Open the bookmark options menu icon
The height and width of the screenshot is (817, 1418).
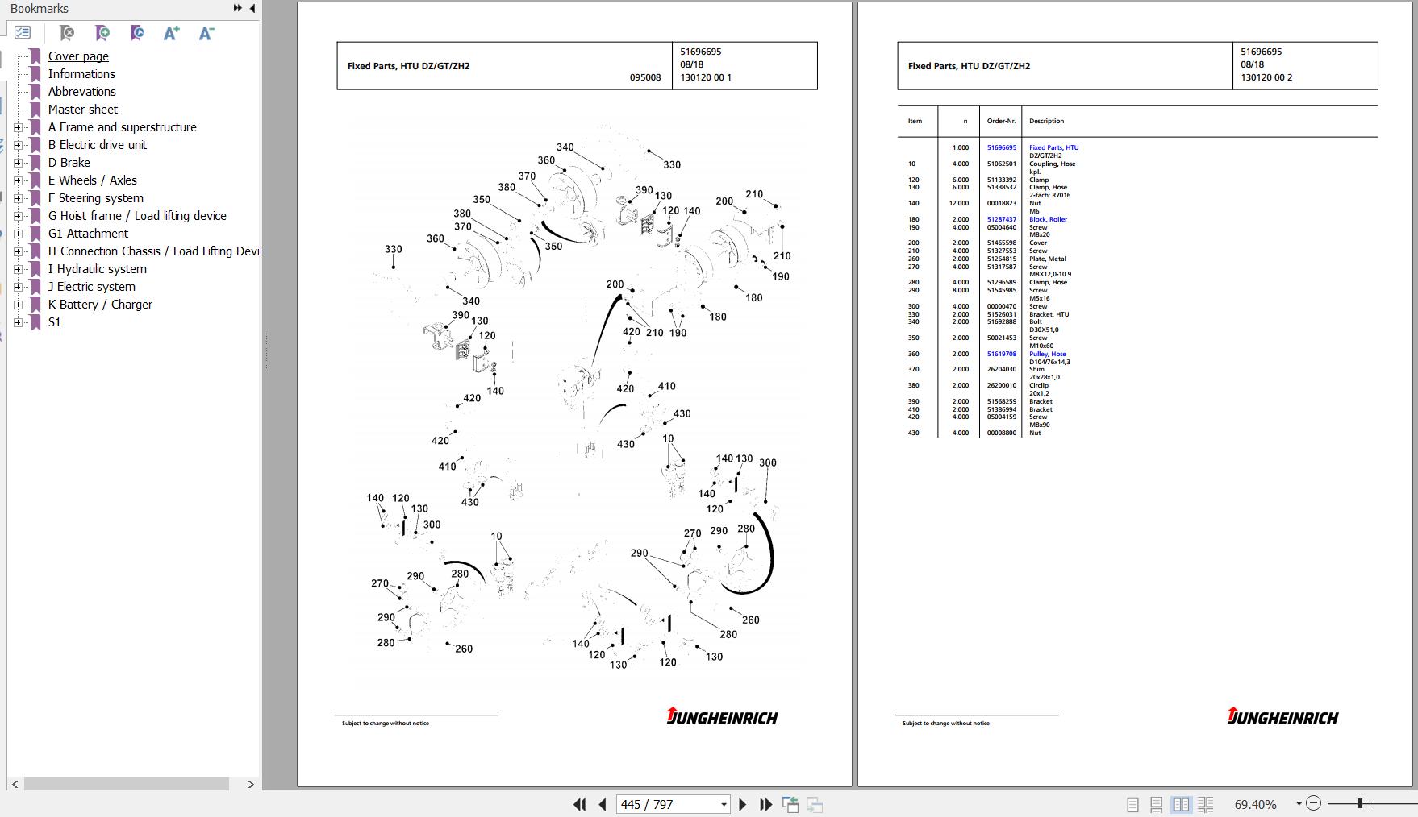(x=23, y=33)
